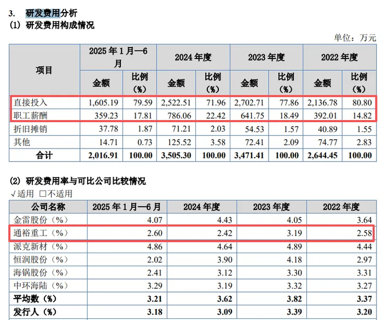Click the value 2.58 for 通裕重工

(364, 233)
